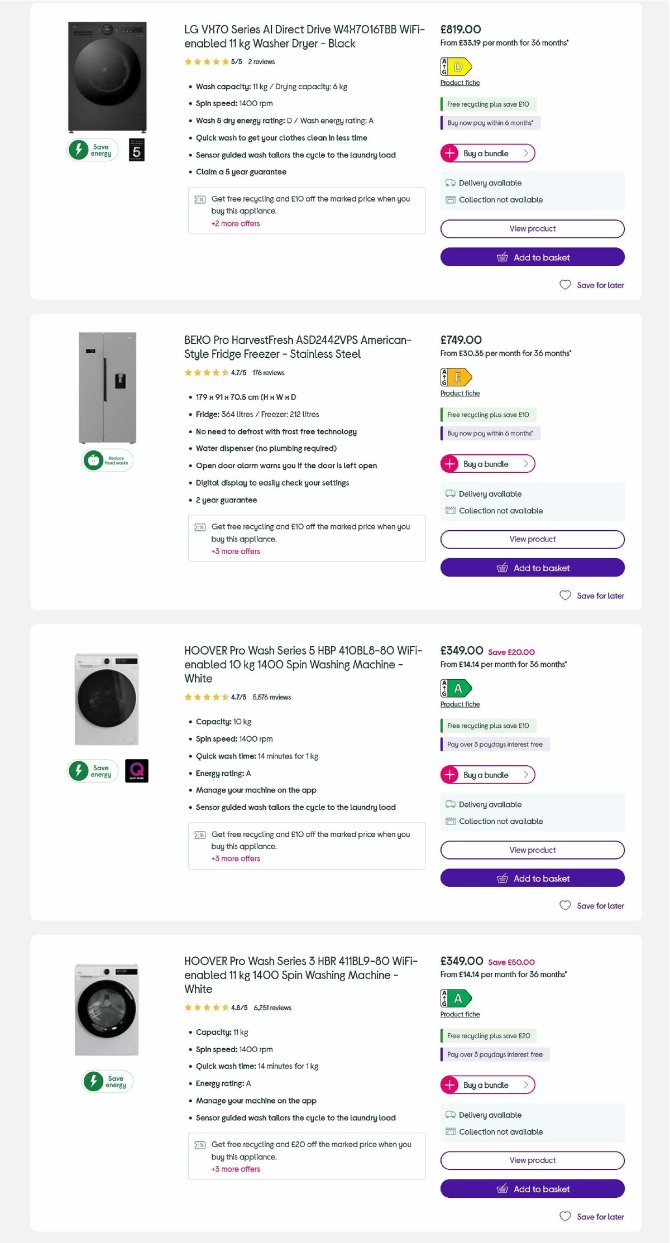Expand +3 more offers on Beko fridge
Screen dimensions: 670x1243
pyautogui.click(x=235, y=551)
